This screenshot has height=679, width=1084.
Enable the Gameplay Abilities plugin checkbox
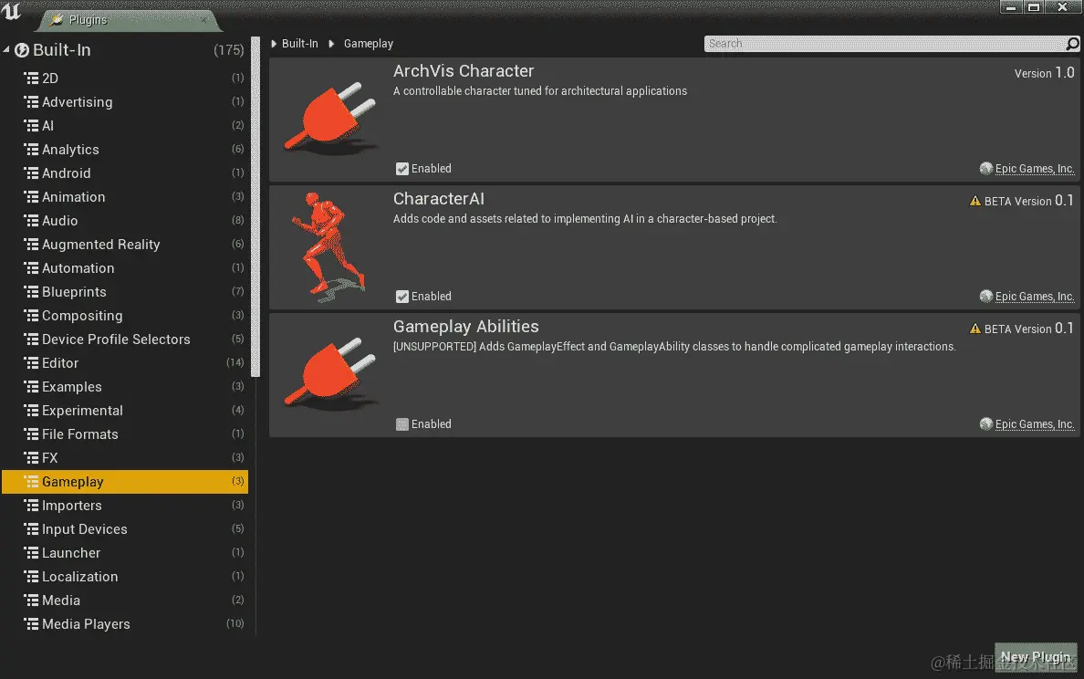pos(401,424)
